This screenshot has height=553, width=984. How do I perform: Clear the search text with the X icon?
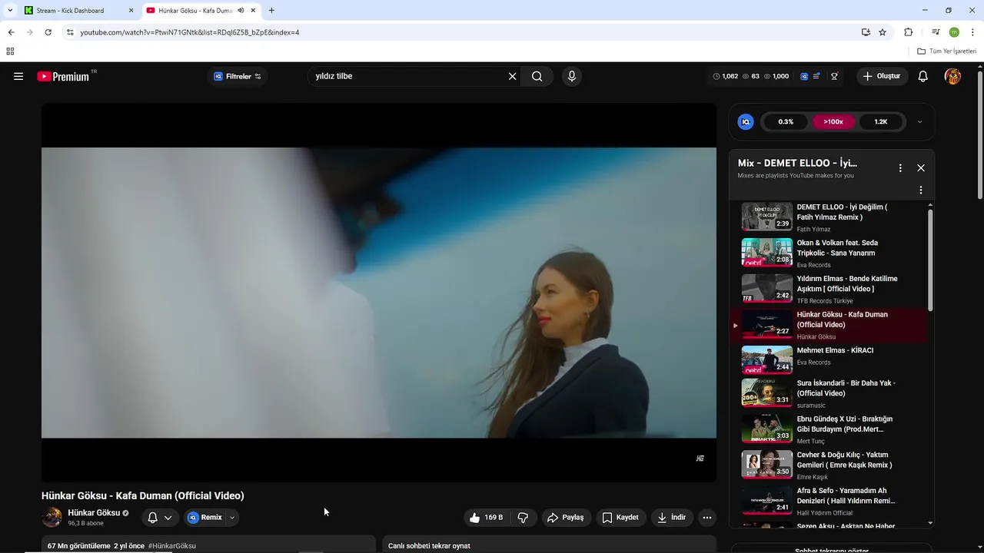click(512, 76)
